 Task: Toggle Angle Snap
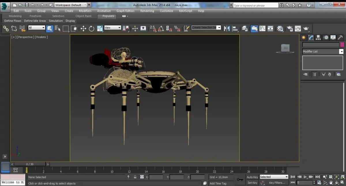click(161, 28)
